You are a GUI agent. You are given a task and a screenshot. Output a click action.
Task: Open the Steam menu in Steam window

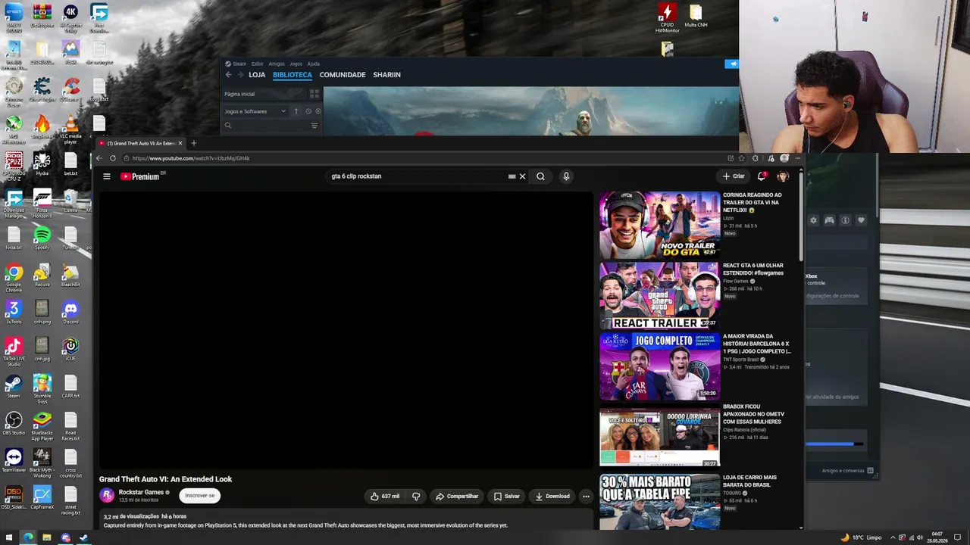[x=239, y=64]
